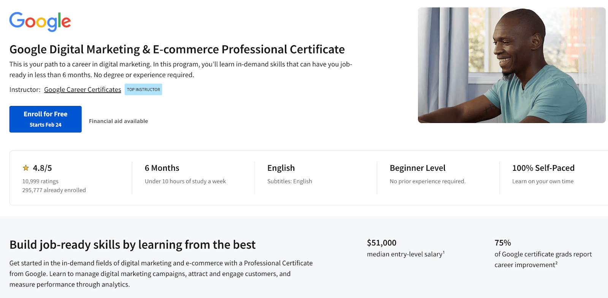
Task: Click the 295,777 already enrolled text
Action: click(54, 190)
